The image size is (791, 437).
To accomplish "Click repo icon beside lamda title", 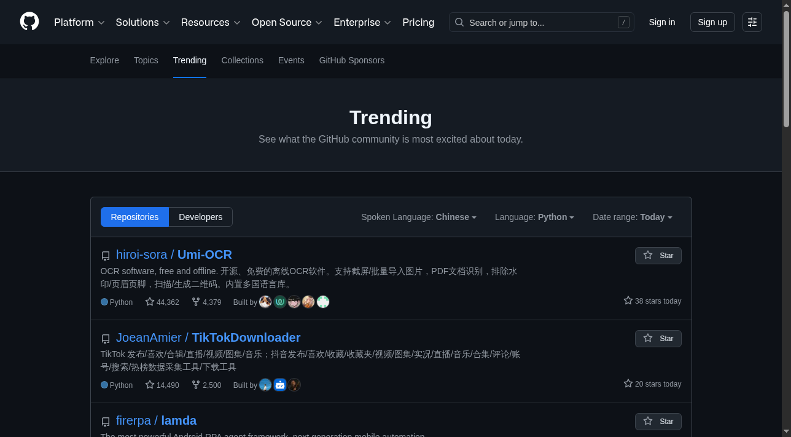I will tap(106, 422).
